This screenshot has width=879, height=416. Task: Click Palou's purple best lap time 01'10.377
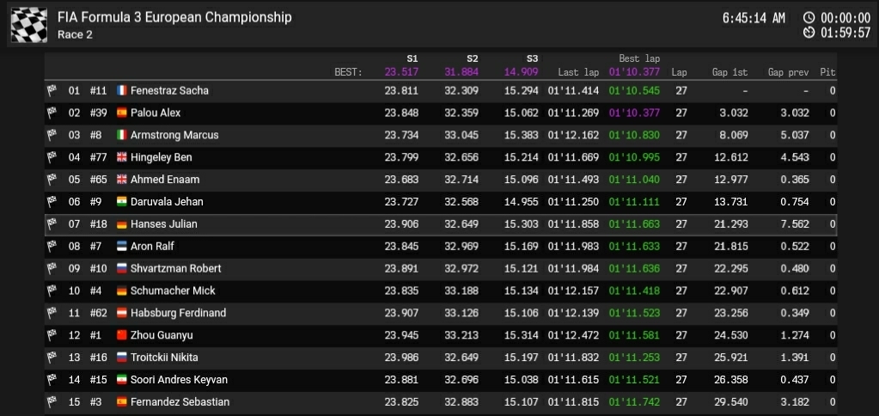point(634,113)
